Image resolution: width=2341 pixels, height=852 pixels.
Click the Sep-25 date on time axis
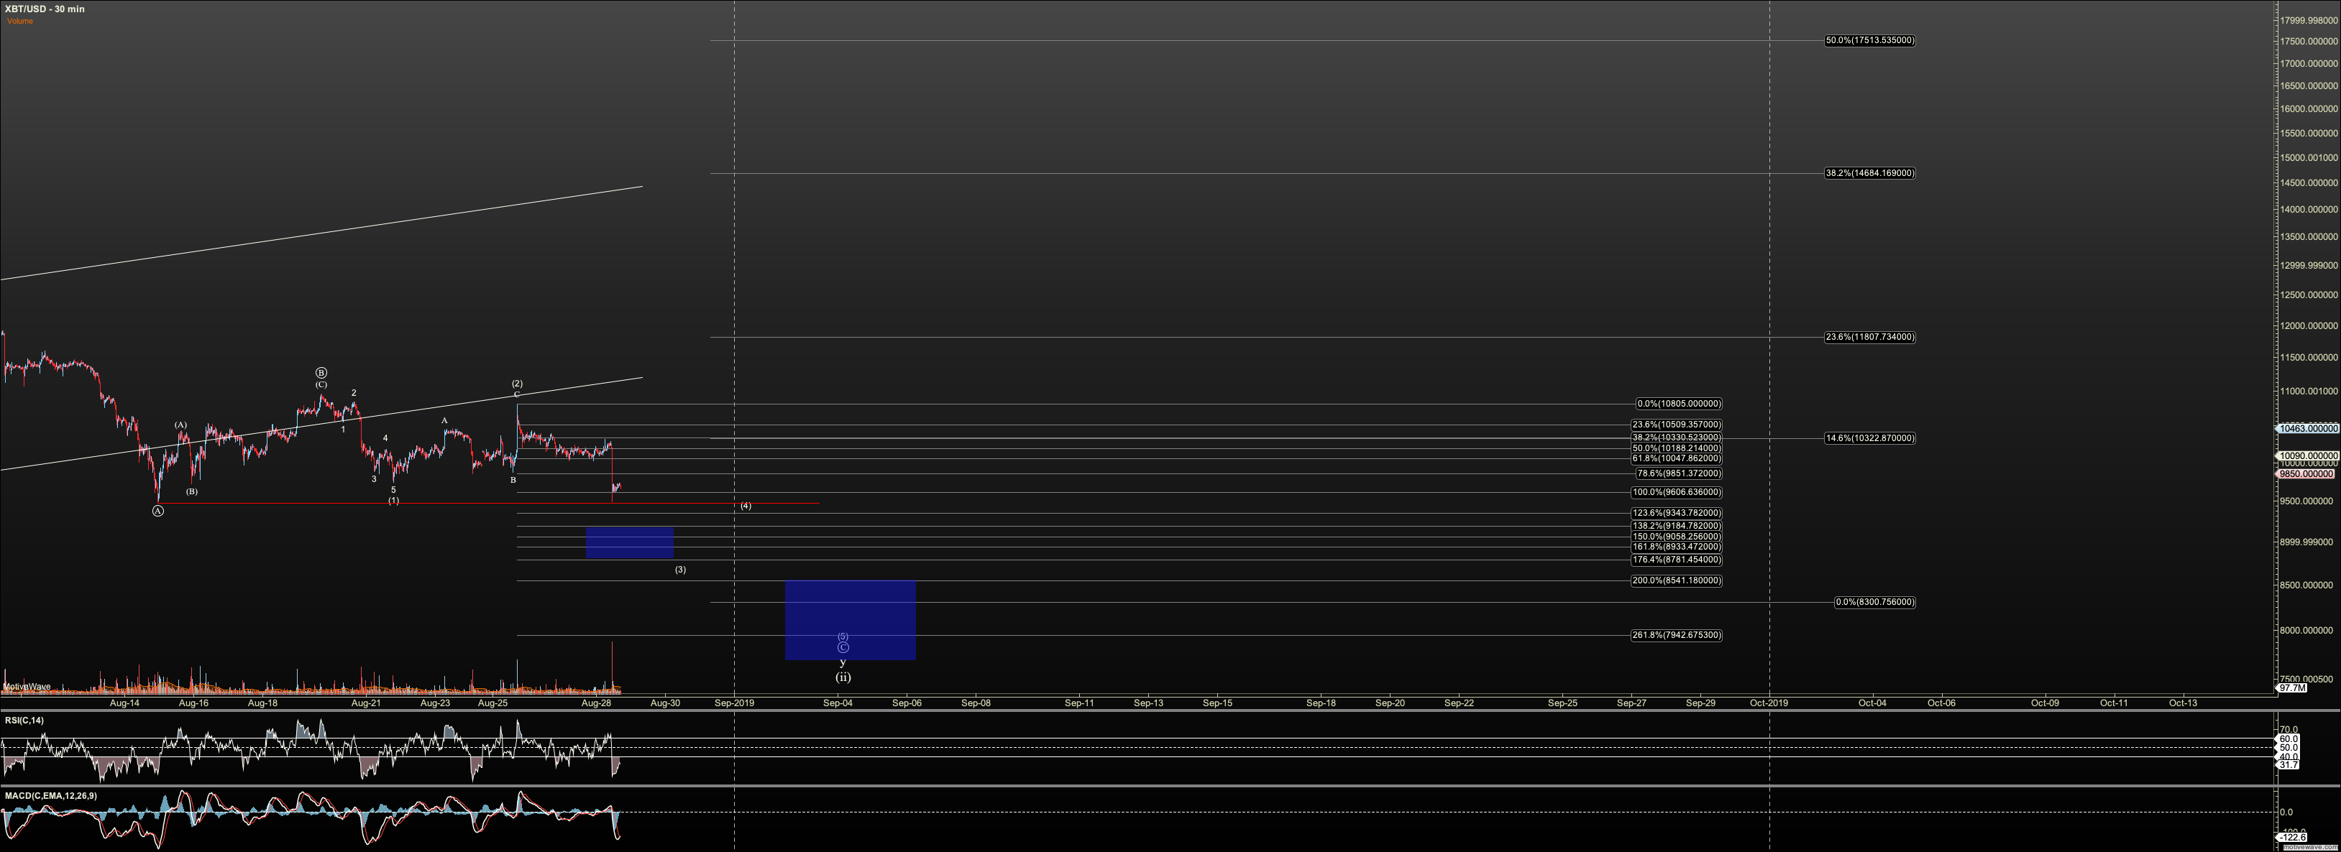click(x=1562, y=703)
